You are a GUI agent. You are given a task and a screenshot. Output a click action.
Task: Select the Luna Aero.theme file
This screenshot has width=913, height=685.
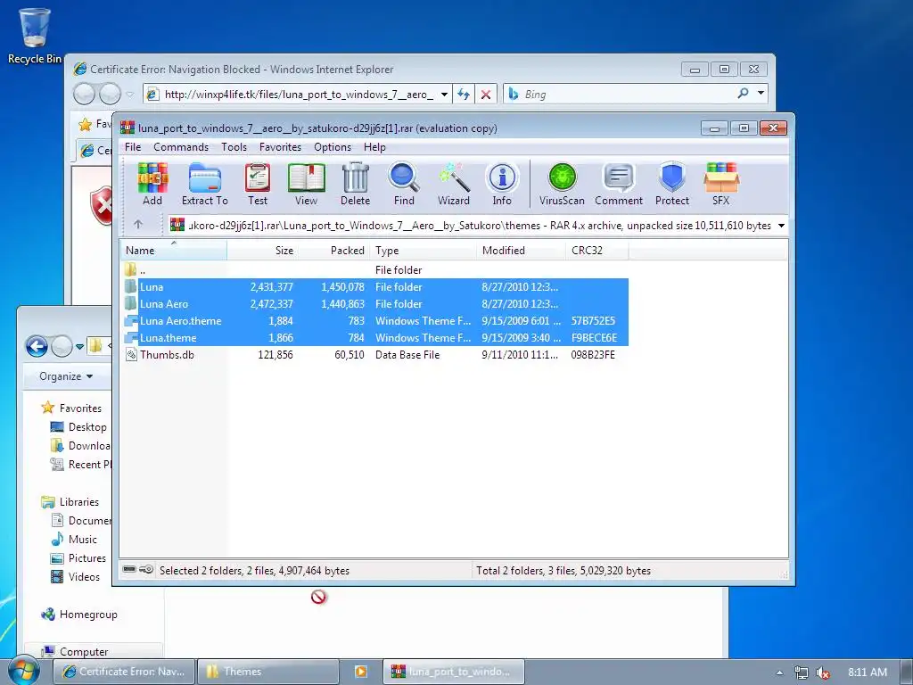click(x=375, y=320)
